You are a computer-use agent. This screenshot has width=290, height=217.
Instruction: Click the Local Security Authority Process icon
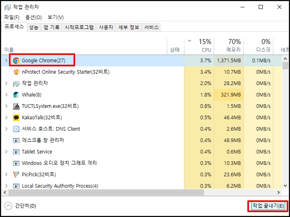pyautogui.click(x=16, y=186)
